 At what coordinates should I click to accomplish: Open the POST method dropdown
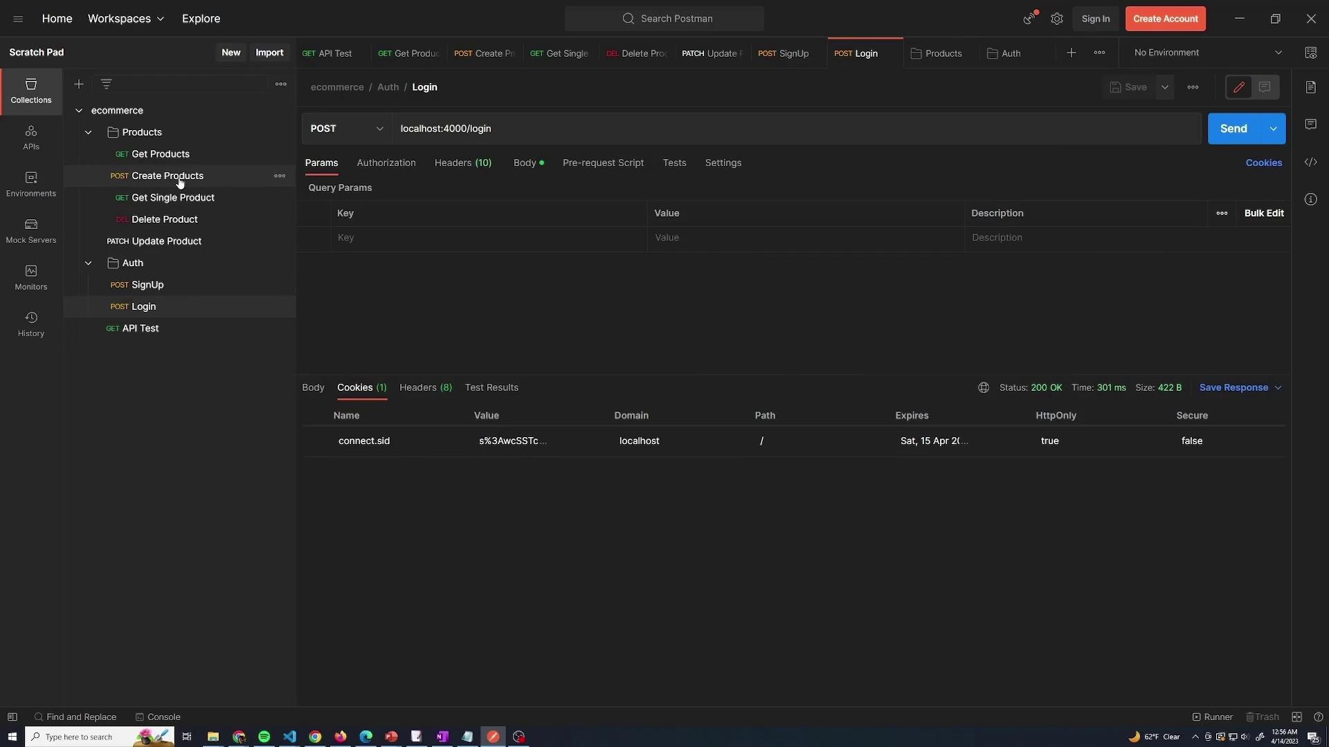coord(346,129)
